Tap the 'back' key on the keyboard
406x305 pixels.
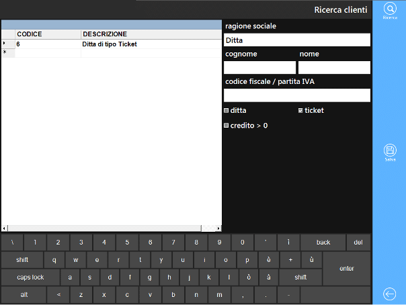(323, 242)
